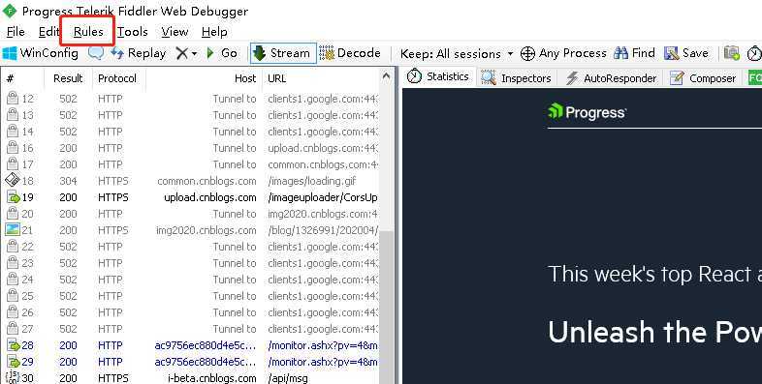The height and width of the screenshot is (384, 762).
Task: Select session 29 green arrow icon
Action: [x=13, y=362]
